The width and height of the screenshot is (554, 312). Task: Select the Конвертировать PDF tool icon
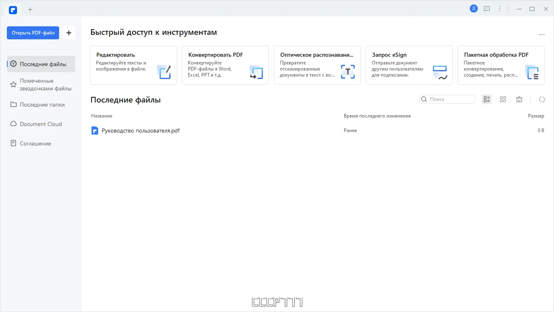[256, 72]
